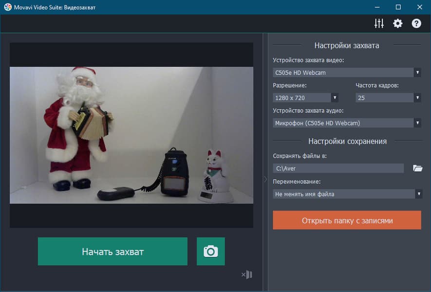This screenshot has height=292, width=431.
Task: Click the Устройство захвата аудио label
Action: coord(308,110)
